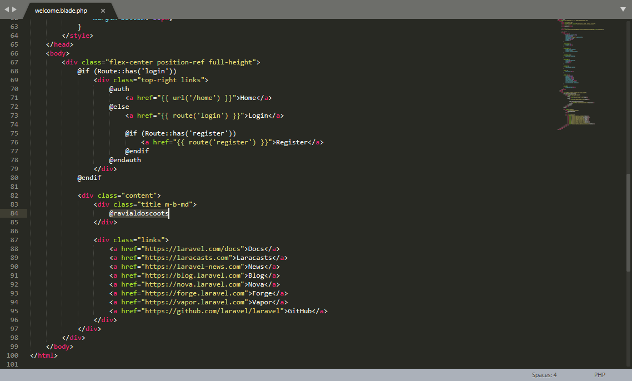Click the 'top-right links' class string
This screenshot has height=381, width=632.
(x=170, y=80)
